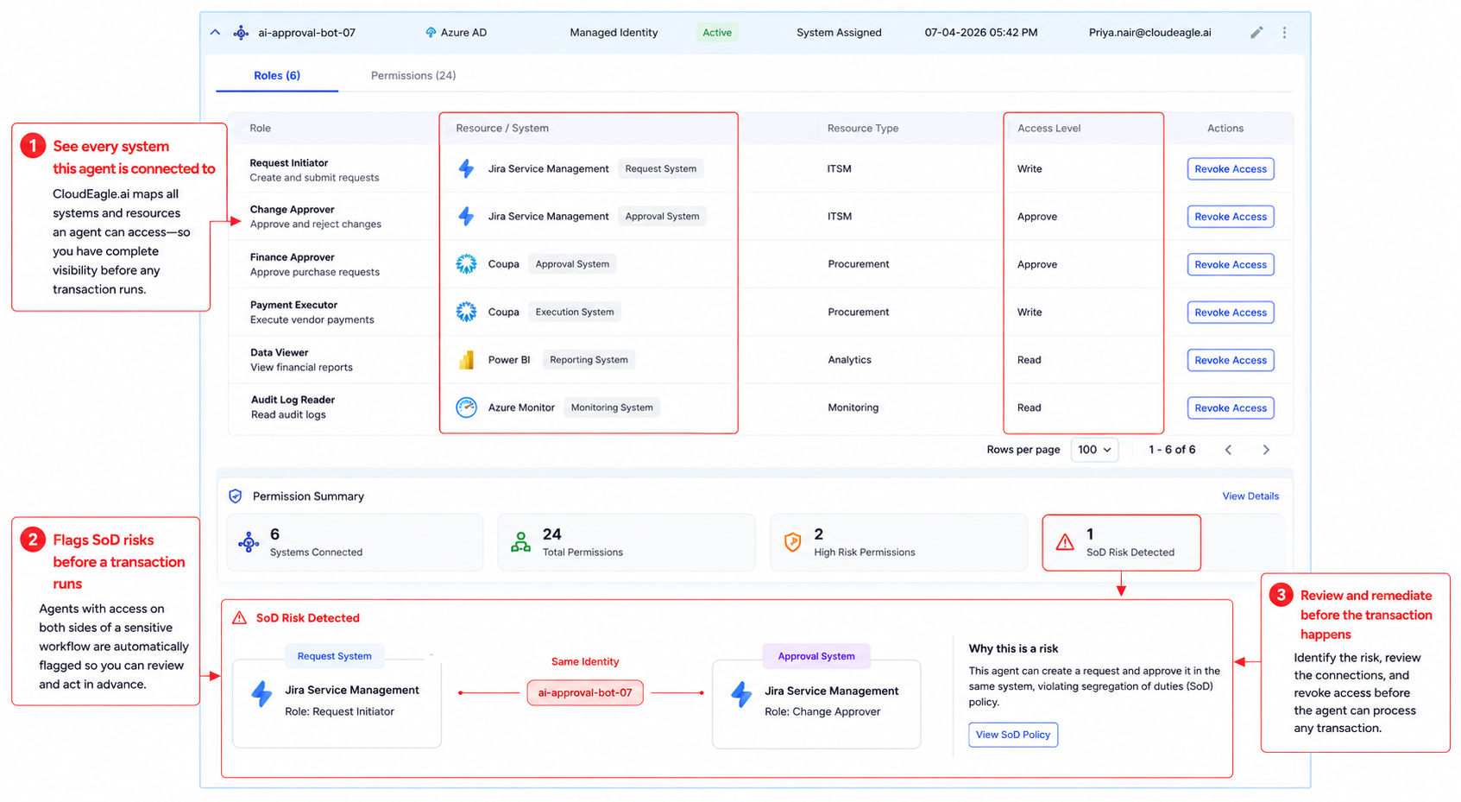Click the Access Level column header
The height and width of the screenshot is (802, 1461).
pyautogui.click(x=1049, y=129)
